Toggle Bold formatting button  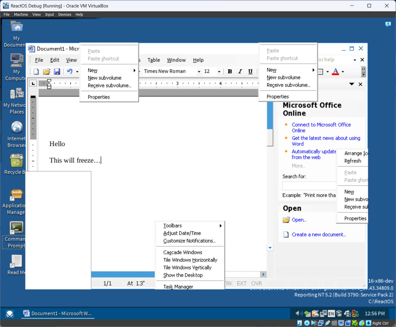coord(230,71)
